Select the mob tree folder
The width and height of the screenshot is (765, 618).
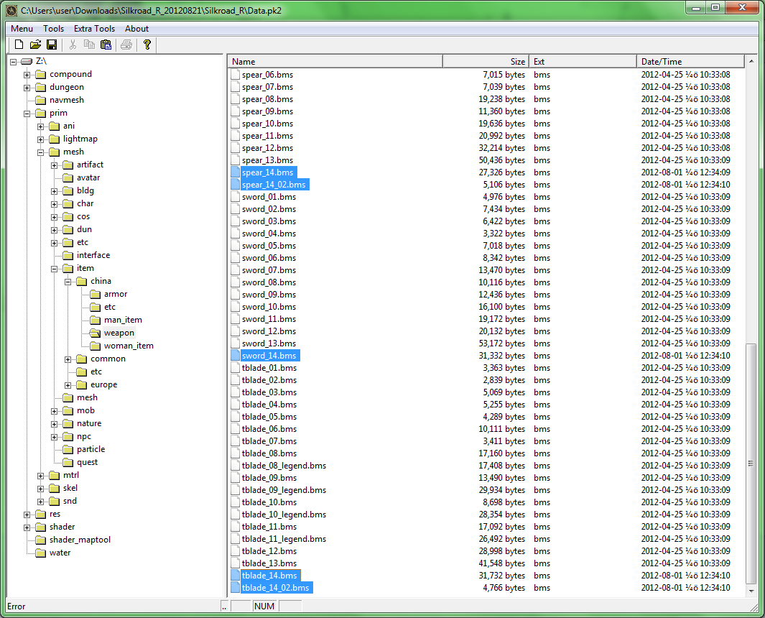tap(86, 410)
